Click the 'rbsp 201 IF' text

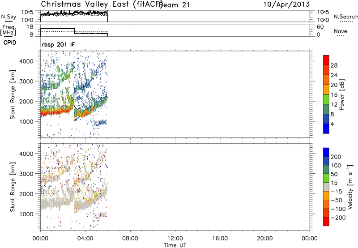point(58,44)
